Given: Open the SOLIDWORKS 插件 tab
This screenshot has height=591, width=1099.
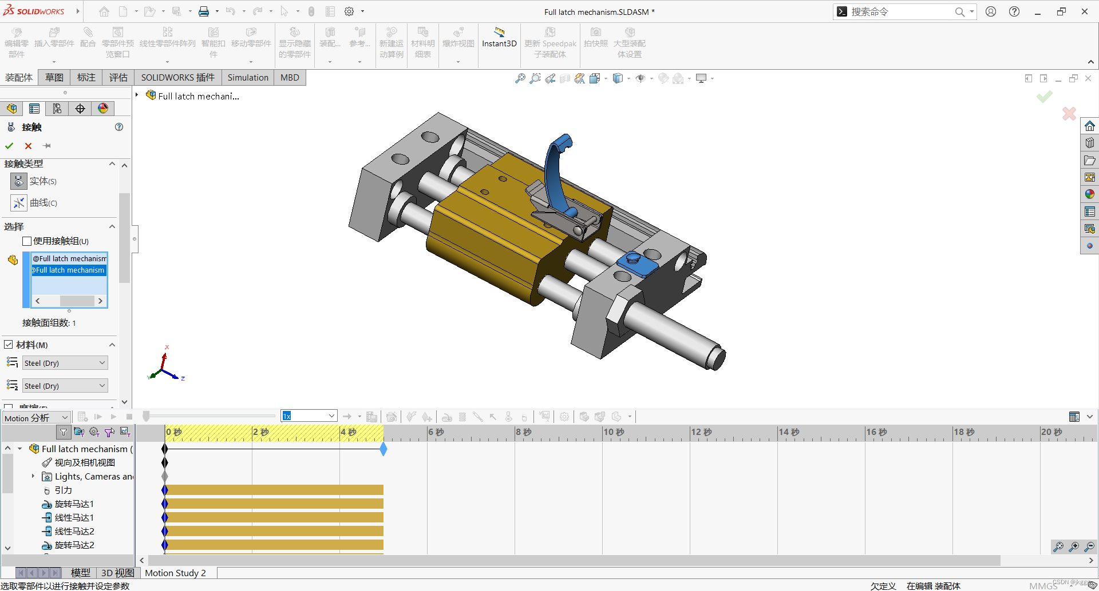Looking at the screenshot, I should click(x=177, y=77).
